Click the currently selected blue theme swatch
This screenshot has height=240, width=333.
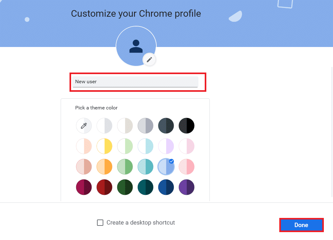click(166, 167)
